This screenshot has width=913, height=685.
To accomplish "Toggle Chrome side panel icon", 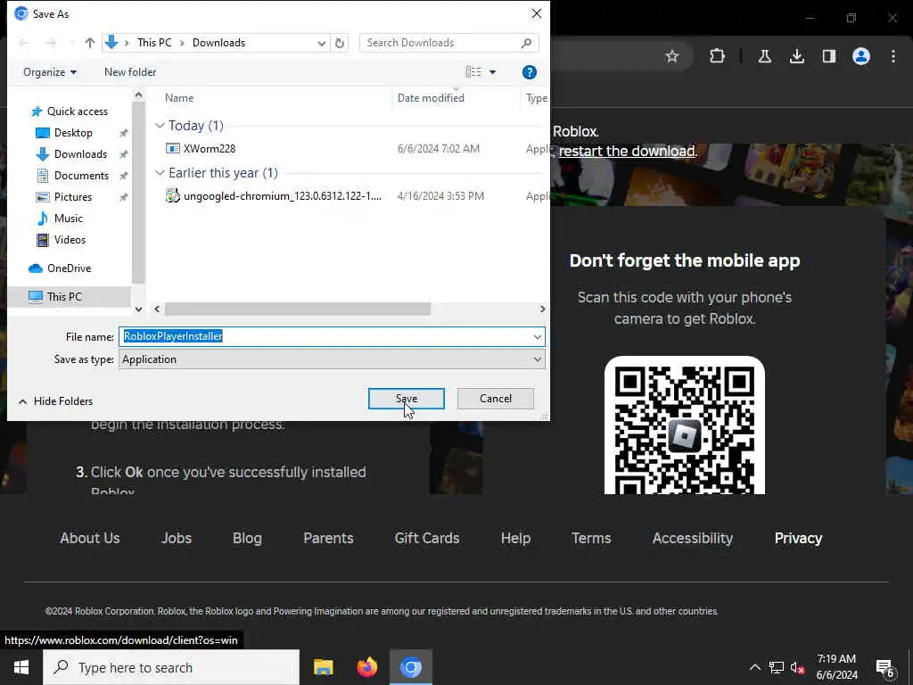I will 828,56.
